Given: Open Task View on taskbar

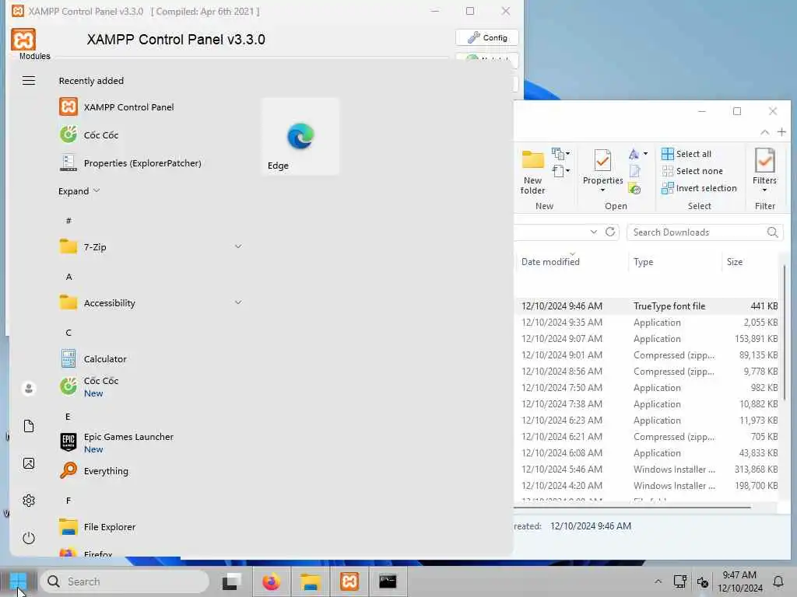Looking at the screenshot, I should click(232, 581).
